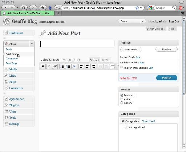186x152 pixels.
Task: Switch to the HTML editor tab
Action: 106,60
